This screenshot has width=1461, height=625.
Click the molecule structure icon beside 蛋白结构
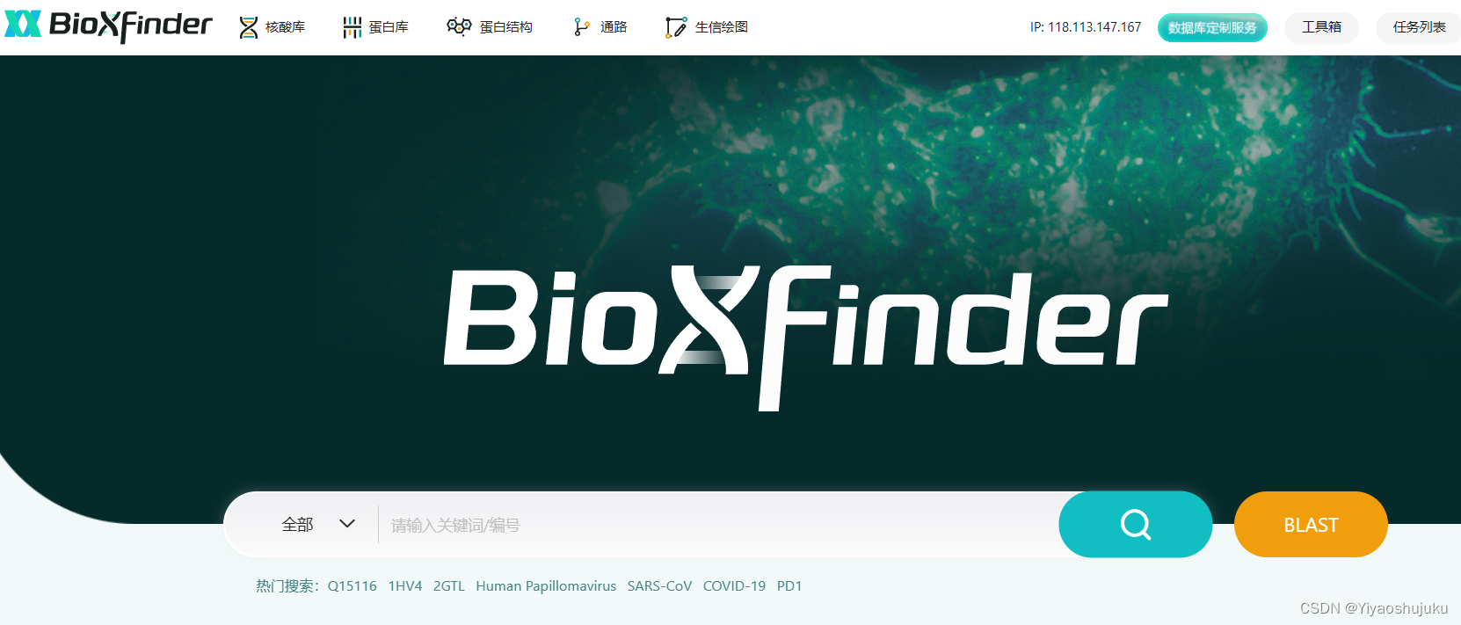[459, 27]
